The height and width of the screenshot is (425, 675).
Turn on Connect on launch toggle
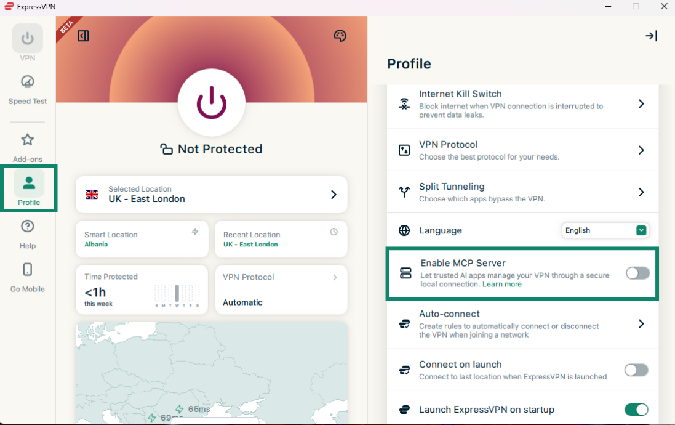636,370
